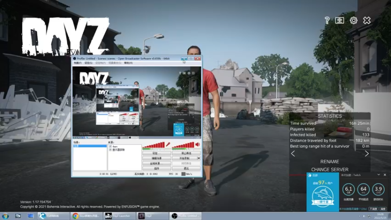Screen dimensions: 391x220
Task: Click the 6.1 GB traffic gauge
Action: 348,190
